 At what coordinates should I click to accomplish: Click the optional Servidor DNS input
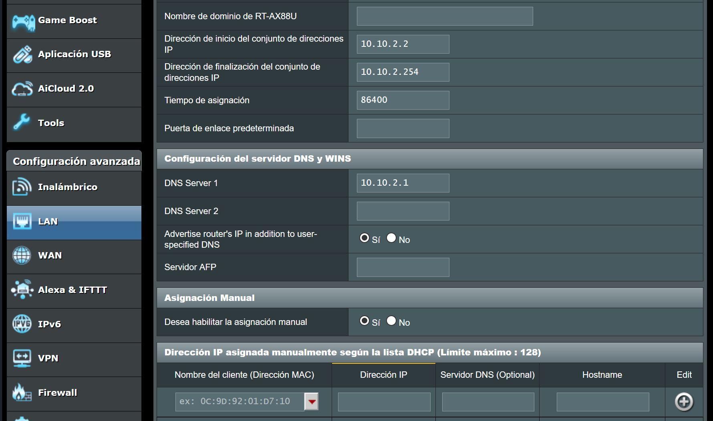coord(488,402)
